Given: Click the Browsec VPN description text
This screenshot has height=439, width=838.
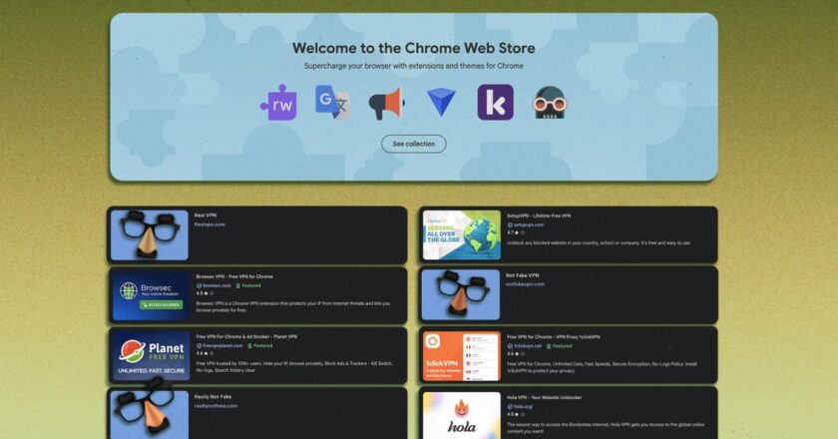Looking at the screenshot, I should pos(293,306).
